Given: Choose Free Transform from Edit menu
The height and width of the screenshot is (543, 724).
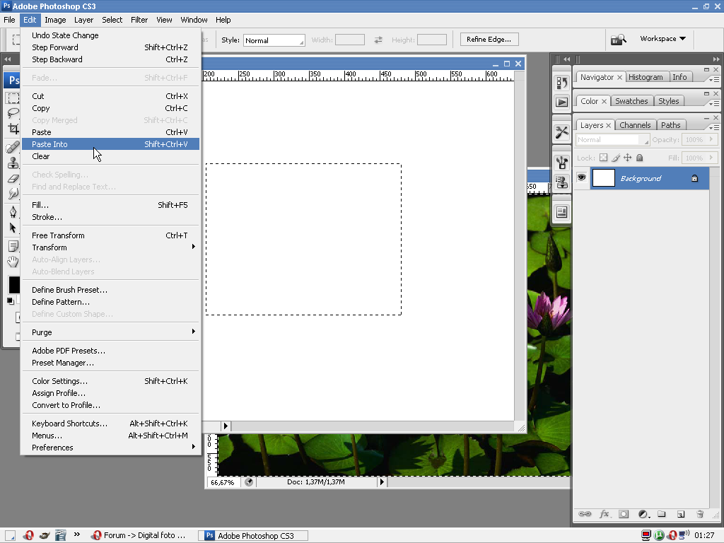Looking at the screenshot, I should pyautogui.click(x=110, y=235).
